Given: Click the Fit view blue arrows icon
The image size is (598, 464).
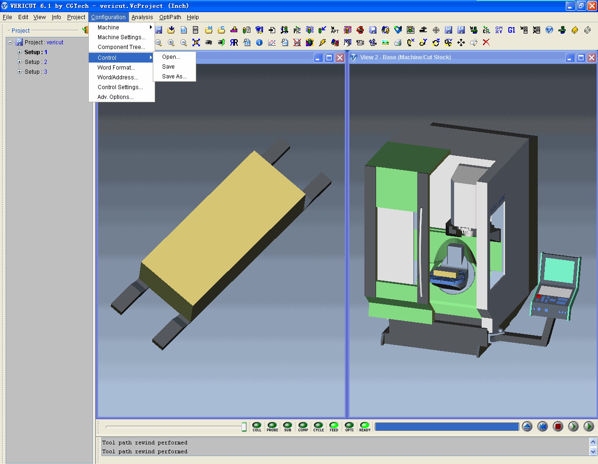Looking at the screenshot, I should coord(196,42).
